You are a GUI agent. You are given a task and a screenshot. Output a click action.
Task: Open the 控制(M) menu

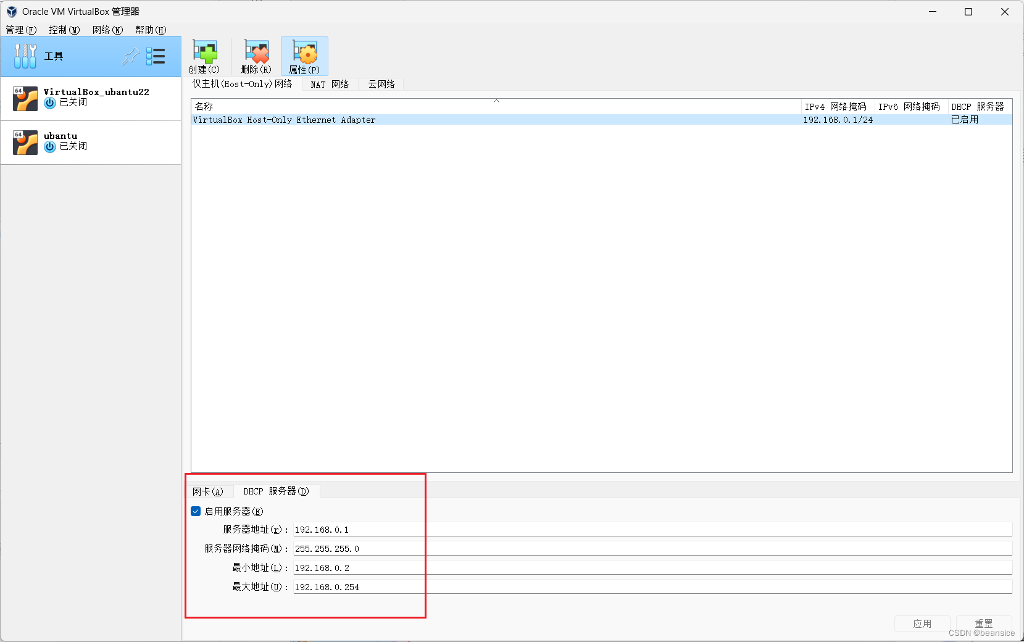tap(64, 30)
